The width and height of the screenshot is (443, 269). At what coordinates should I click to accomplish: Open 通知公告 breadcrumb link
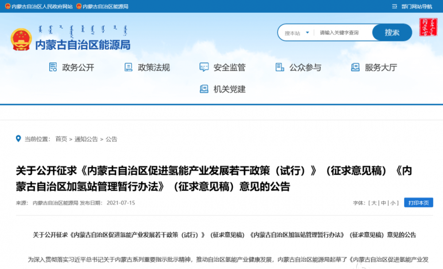coord(86,139)
